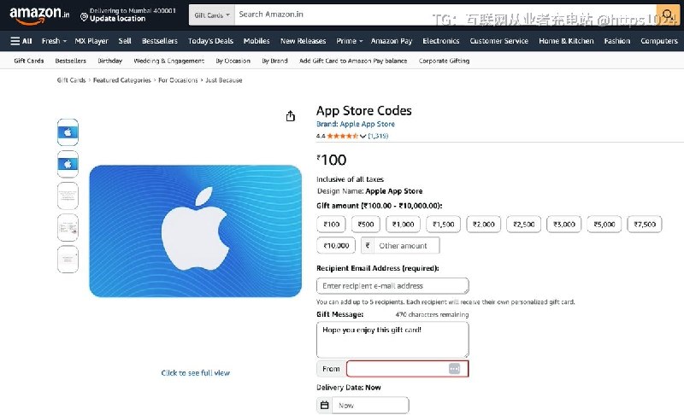Click the Update location pin
The height and width of the screenshot is (415, 684).
coord(84,17)
